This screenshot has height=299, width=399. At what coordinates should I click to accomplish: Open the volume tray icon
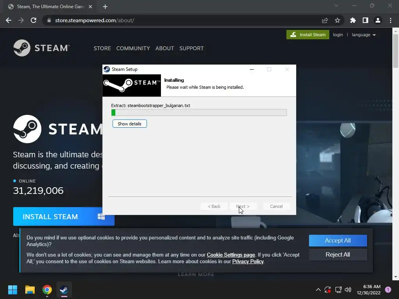pyautogui.click(x=348, y=290)
